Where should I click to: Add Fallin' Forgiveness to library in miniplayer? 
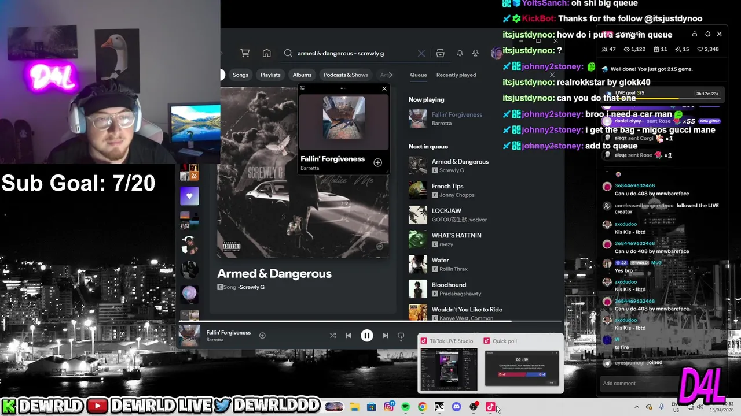coord(377,162)
